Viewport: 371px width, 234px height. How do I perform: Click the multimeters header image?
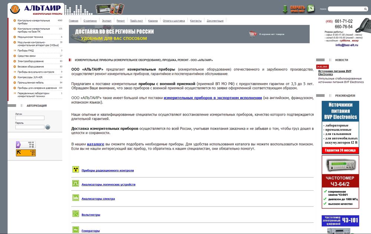(110, 9)
